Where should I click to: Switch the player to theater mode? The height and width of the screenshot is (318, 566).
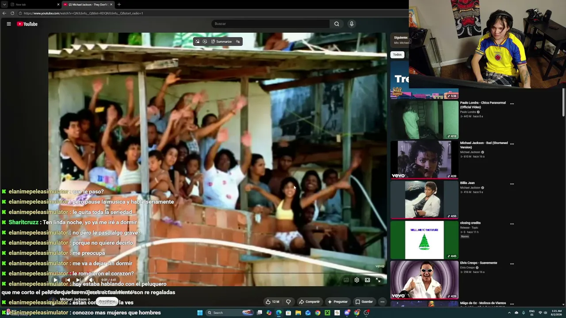tap(367, 280)
